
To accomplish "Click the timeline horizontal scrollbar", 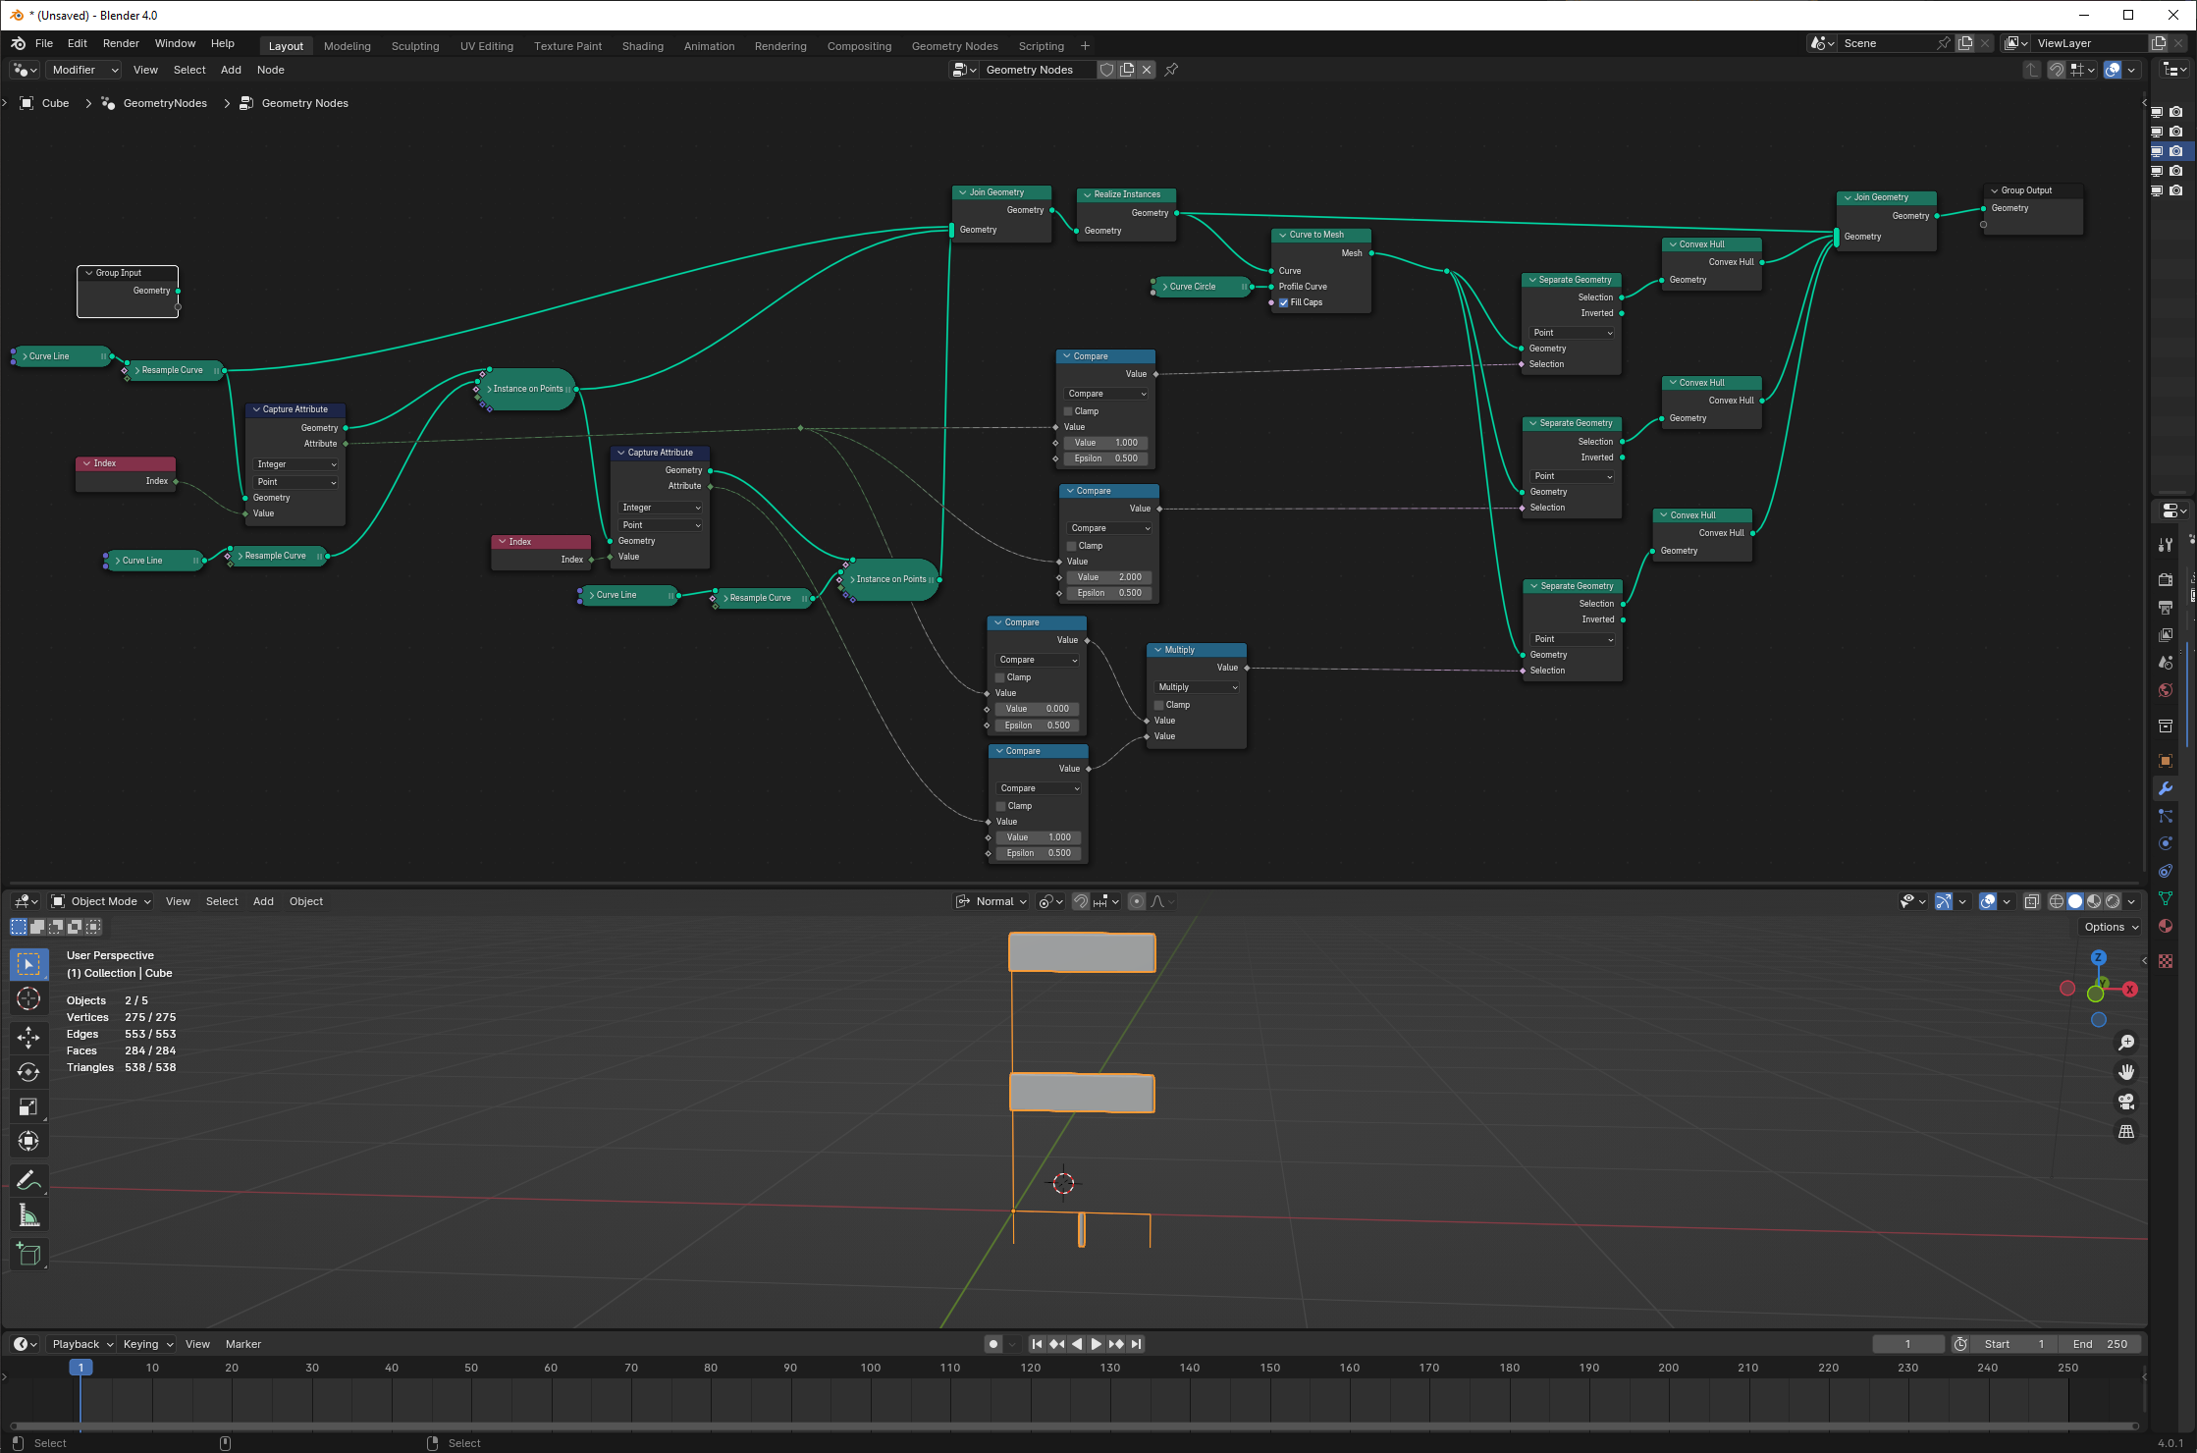I will point(1074,1426).
